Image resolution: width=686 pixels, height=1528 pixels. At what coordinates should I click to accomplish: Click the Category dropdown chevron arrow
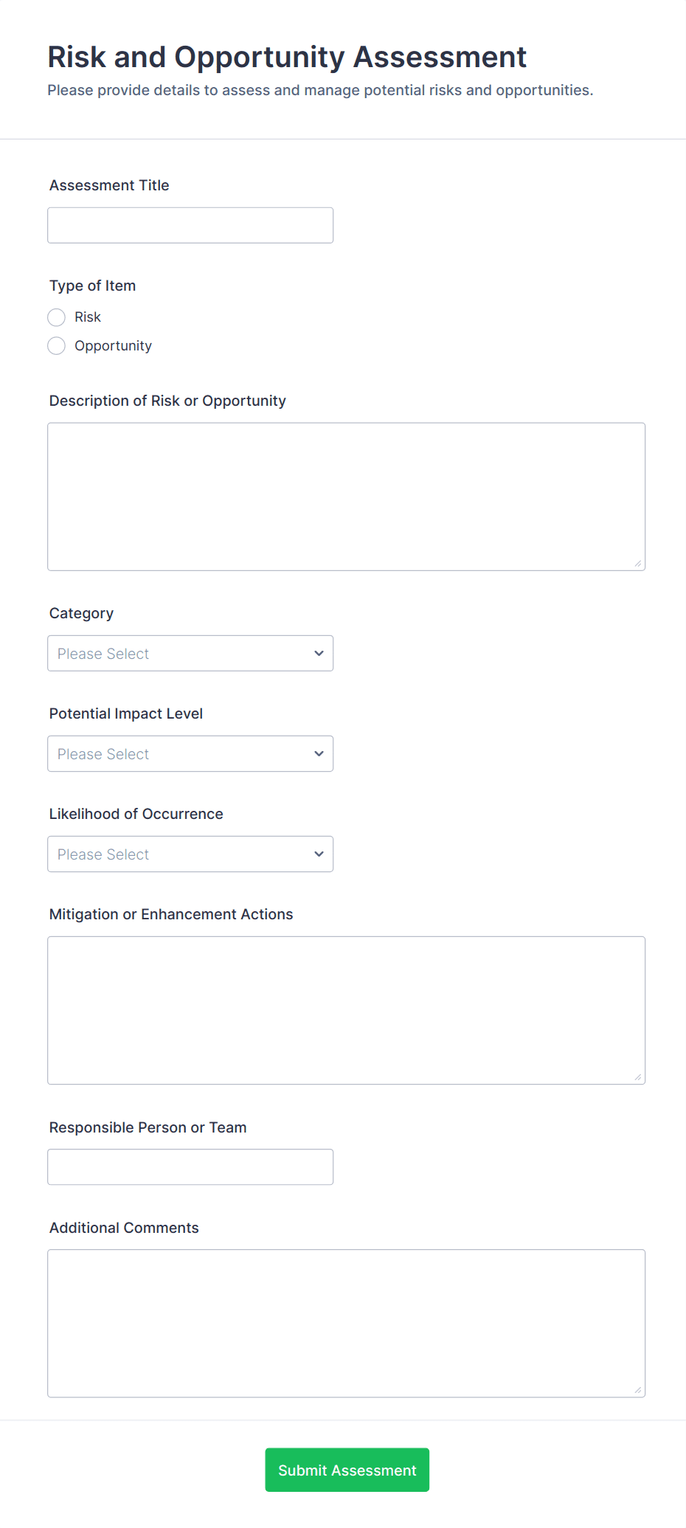(319, 654)
